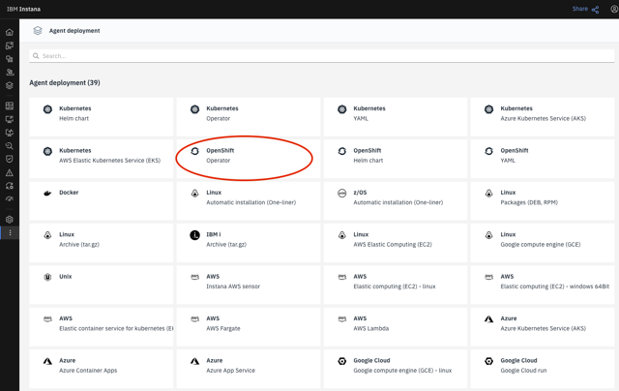Click the three-dot More icon in sidebar

click(10, 233)
